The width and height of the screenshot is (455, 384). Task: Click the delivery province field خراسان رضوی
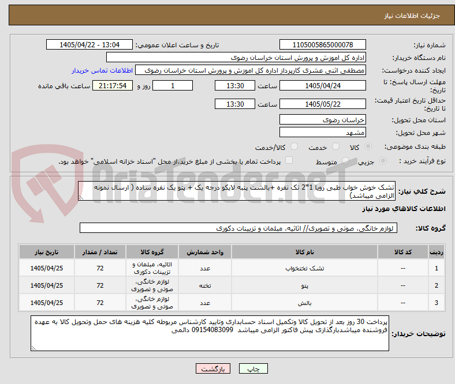[x=323, y=119]
